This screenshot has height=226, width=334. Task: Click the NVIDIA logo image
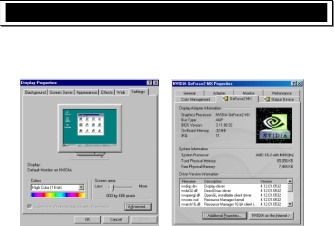(274, 125)
